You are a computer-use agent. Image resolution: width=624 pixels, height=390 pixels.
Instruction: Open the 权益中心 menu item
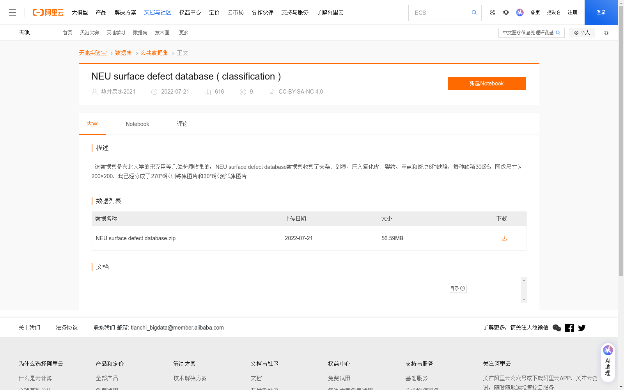pos(190,12)
